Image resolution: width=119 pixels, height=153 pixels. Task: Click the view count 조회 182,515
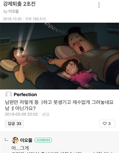35,19
